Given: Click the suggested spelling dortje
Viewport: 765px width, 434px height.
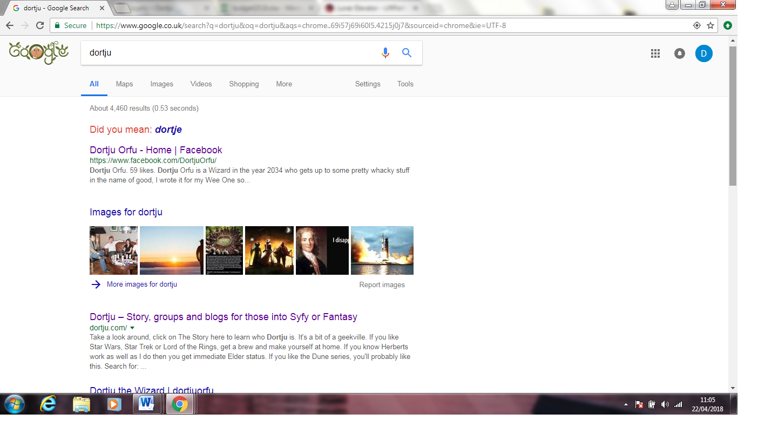Looking at the screenshot, I should tap(168, 130).
